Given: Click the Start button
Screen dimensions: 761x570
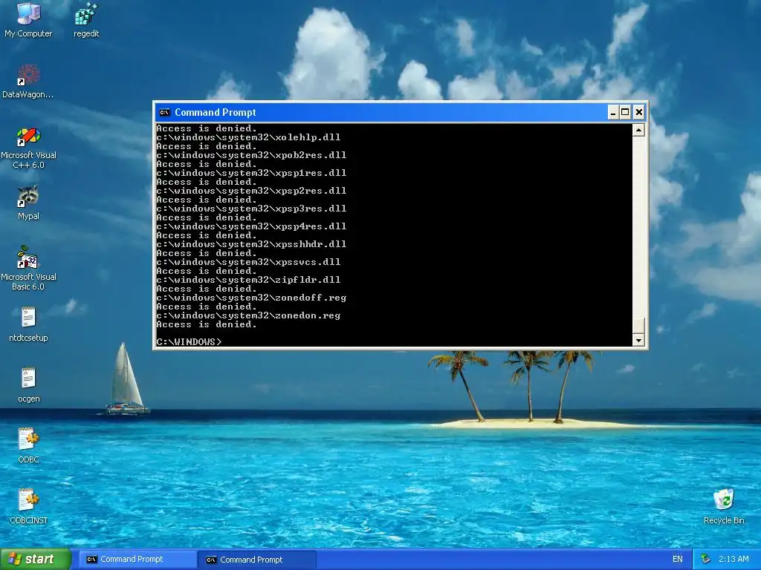Looking at the screenshot, I should tap(36, 559).
